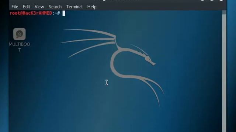Open the File menu
Viewport: 236px width, 132px height.
point(15,7)
